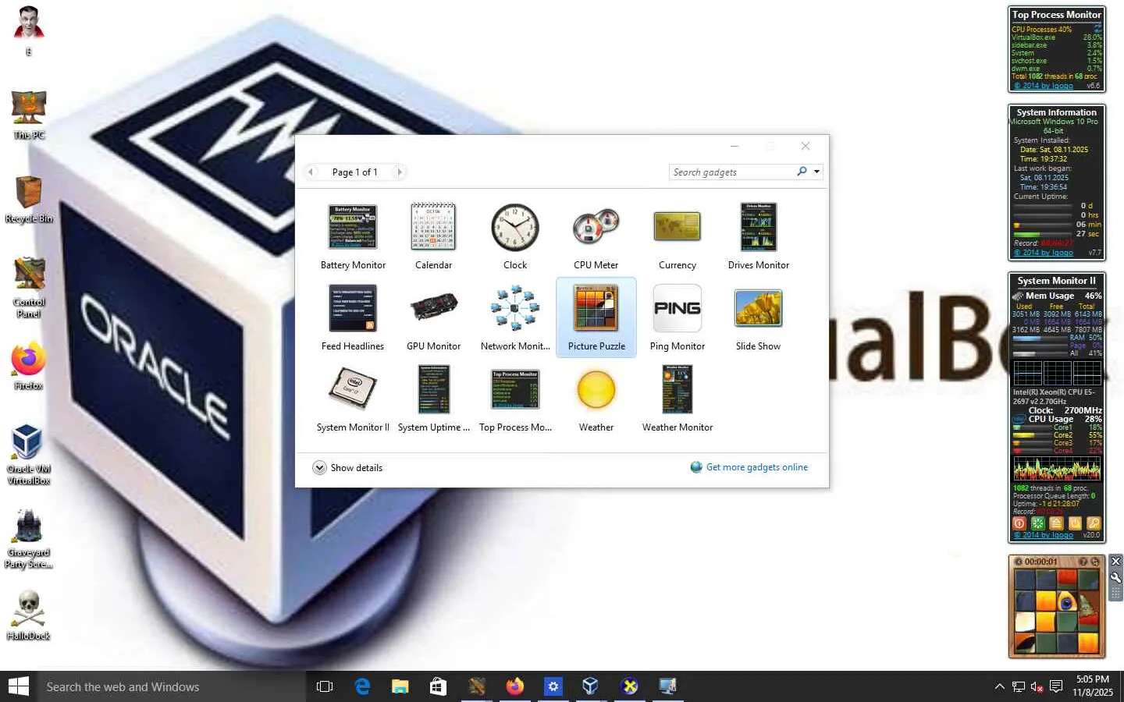Select the Ping Monitor gadget

[678, 317]
